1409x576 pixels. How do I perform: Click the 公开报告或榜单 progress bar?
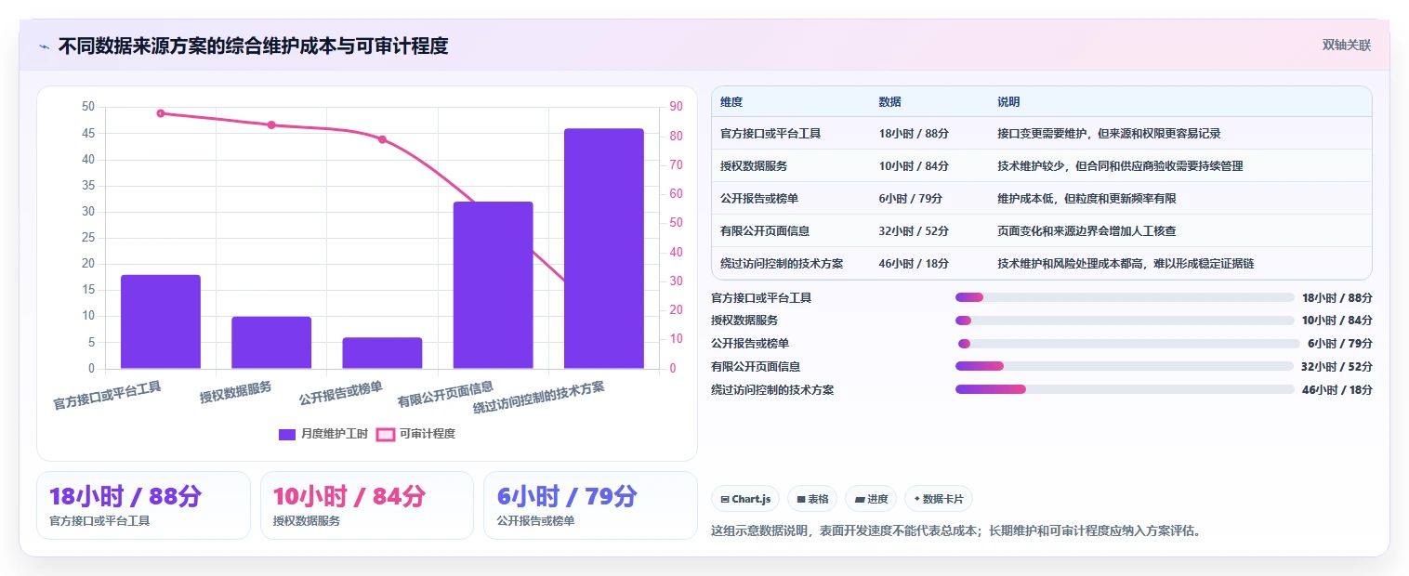click(x=1128, y=344)
